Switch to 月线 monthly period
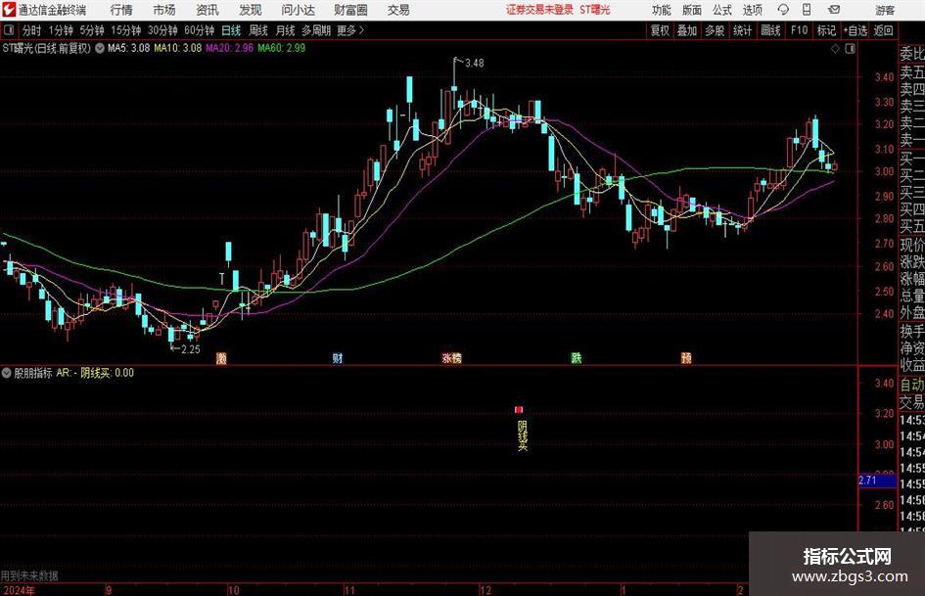Image resolution: width=925 pixels, height=596 pixels. click(285, 30)
